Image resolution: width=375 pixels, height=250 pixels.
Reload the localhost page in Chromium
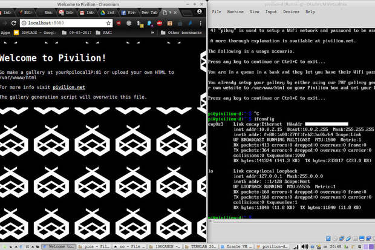(x=14, y=23)
